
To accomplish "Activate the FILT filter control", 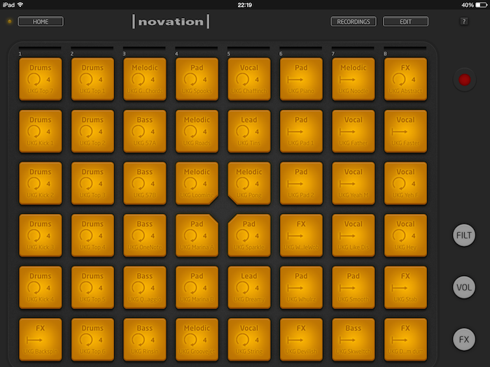I will (464, 235).
